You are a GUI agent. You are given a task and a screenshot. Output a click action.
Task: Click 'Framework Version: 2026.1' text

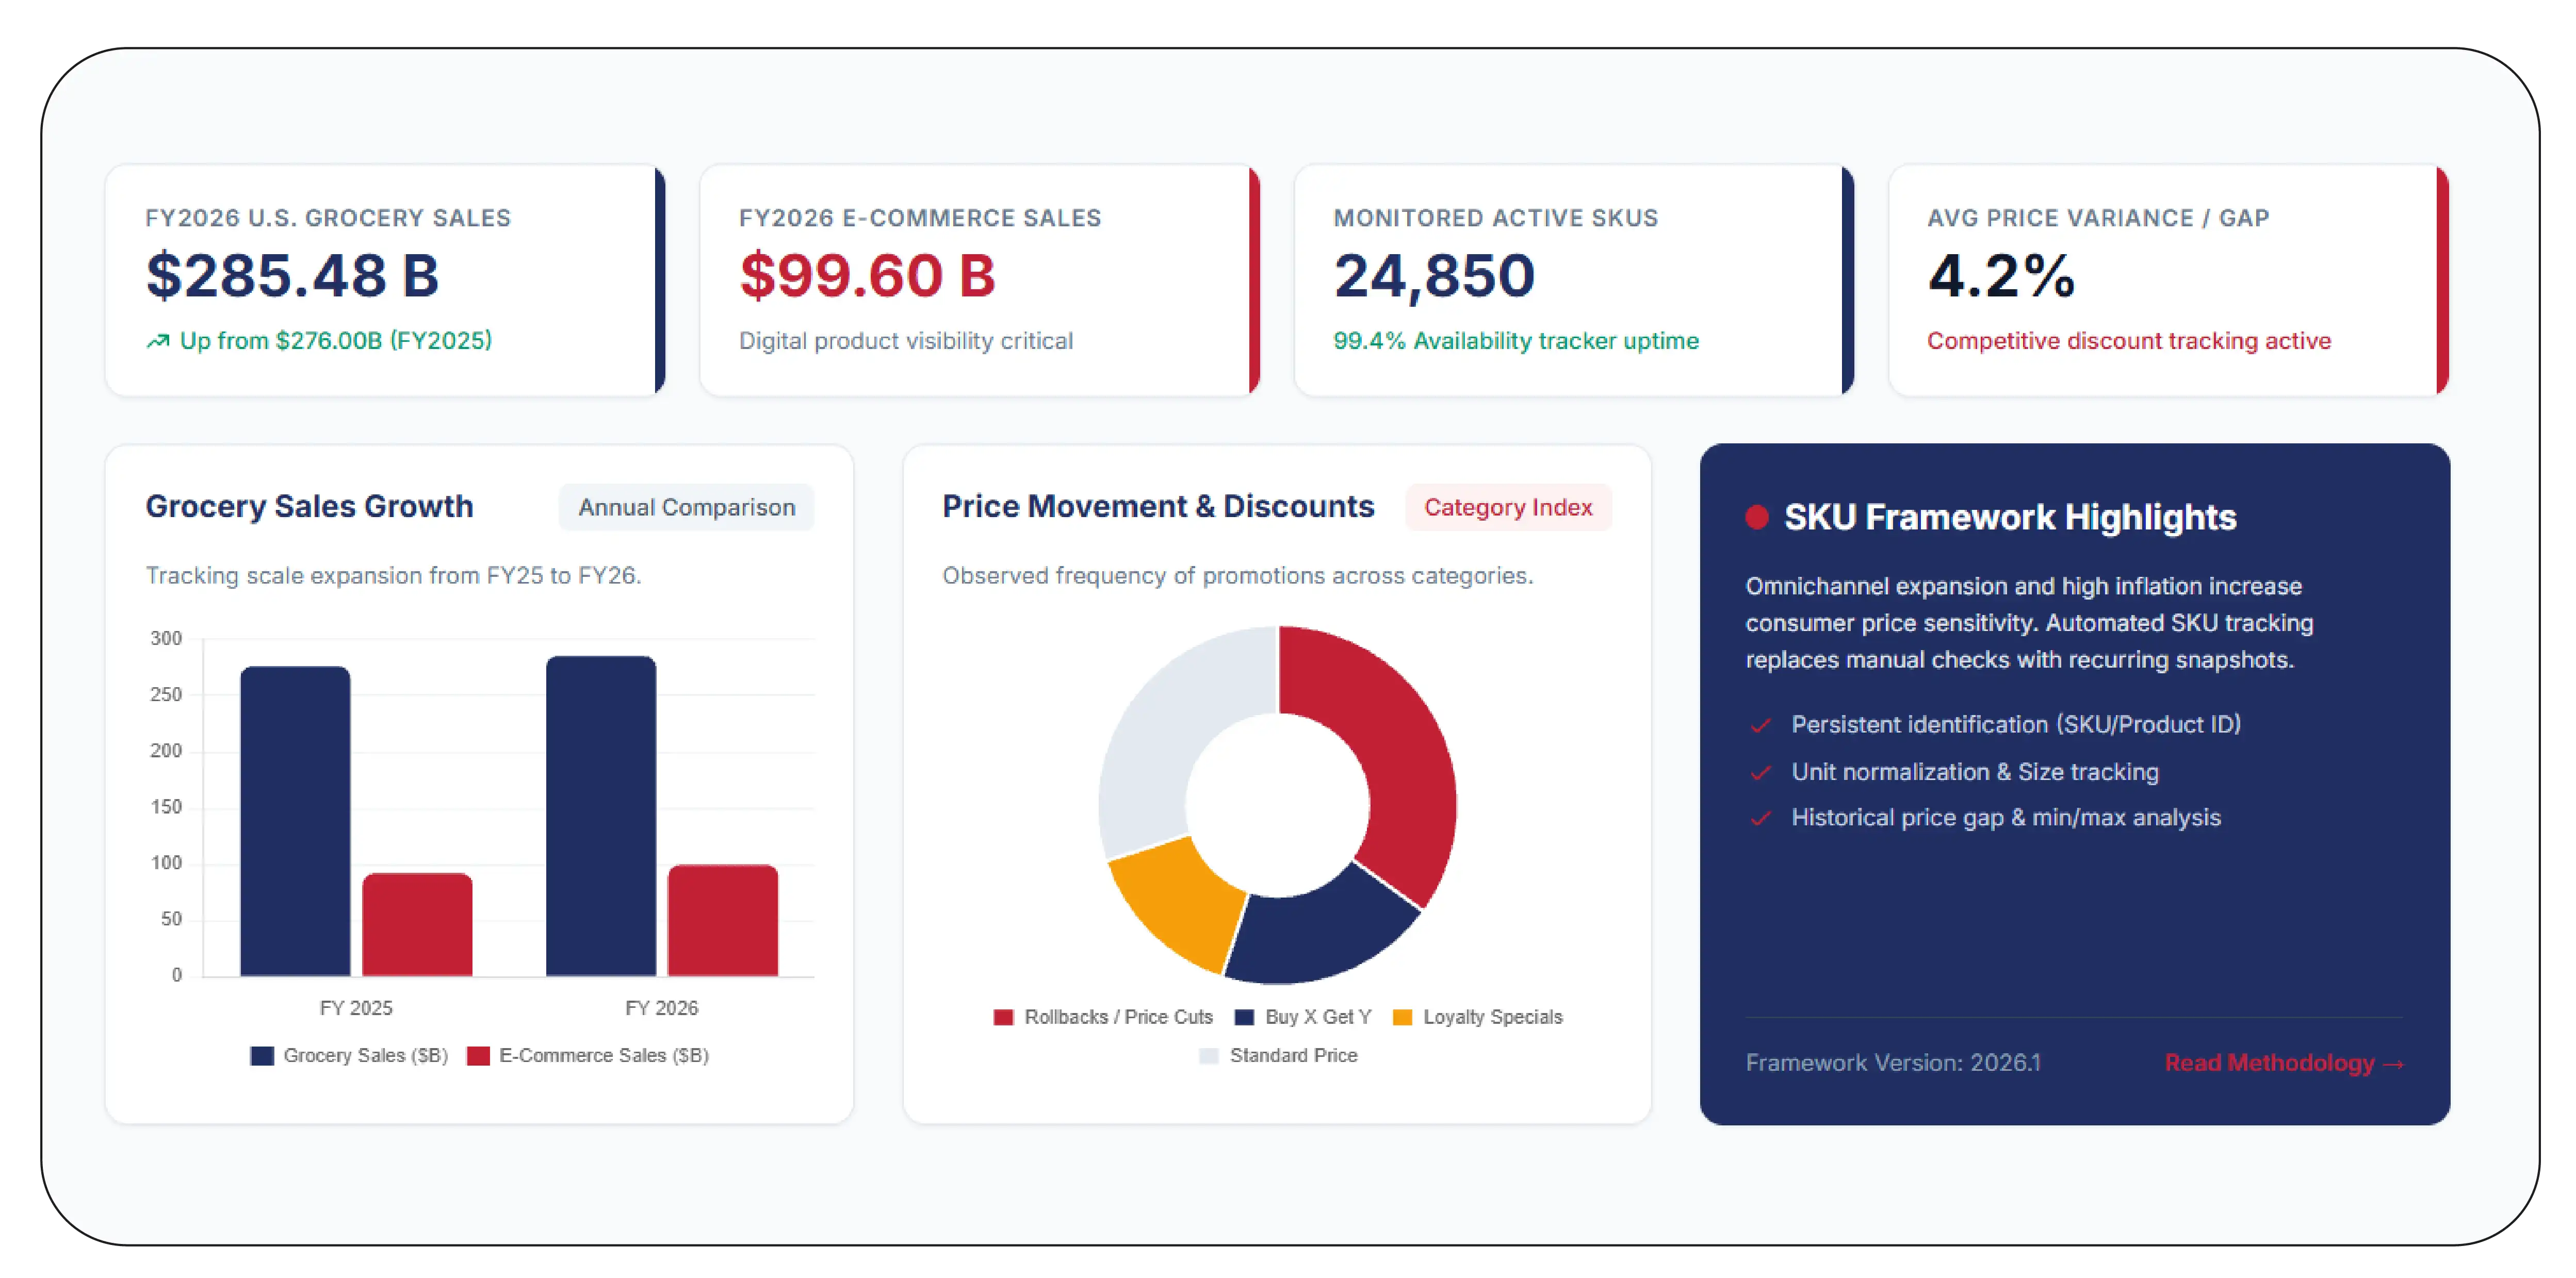[1893, 1063]
